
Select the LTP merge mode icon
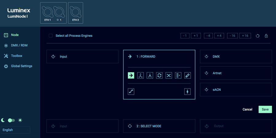[x=140, y=75]
